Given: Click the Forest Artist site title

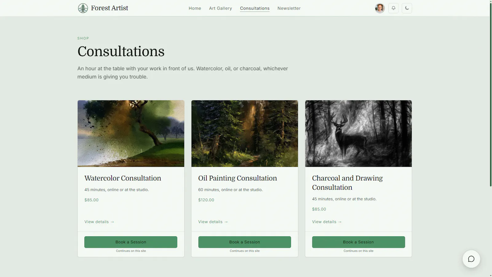Looking at the screenshot, I should coord(109,8).
